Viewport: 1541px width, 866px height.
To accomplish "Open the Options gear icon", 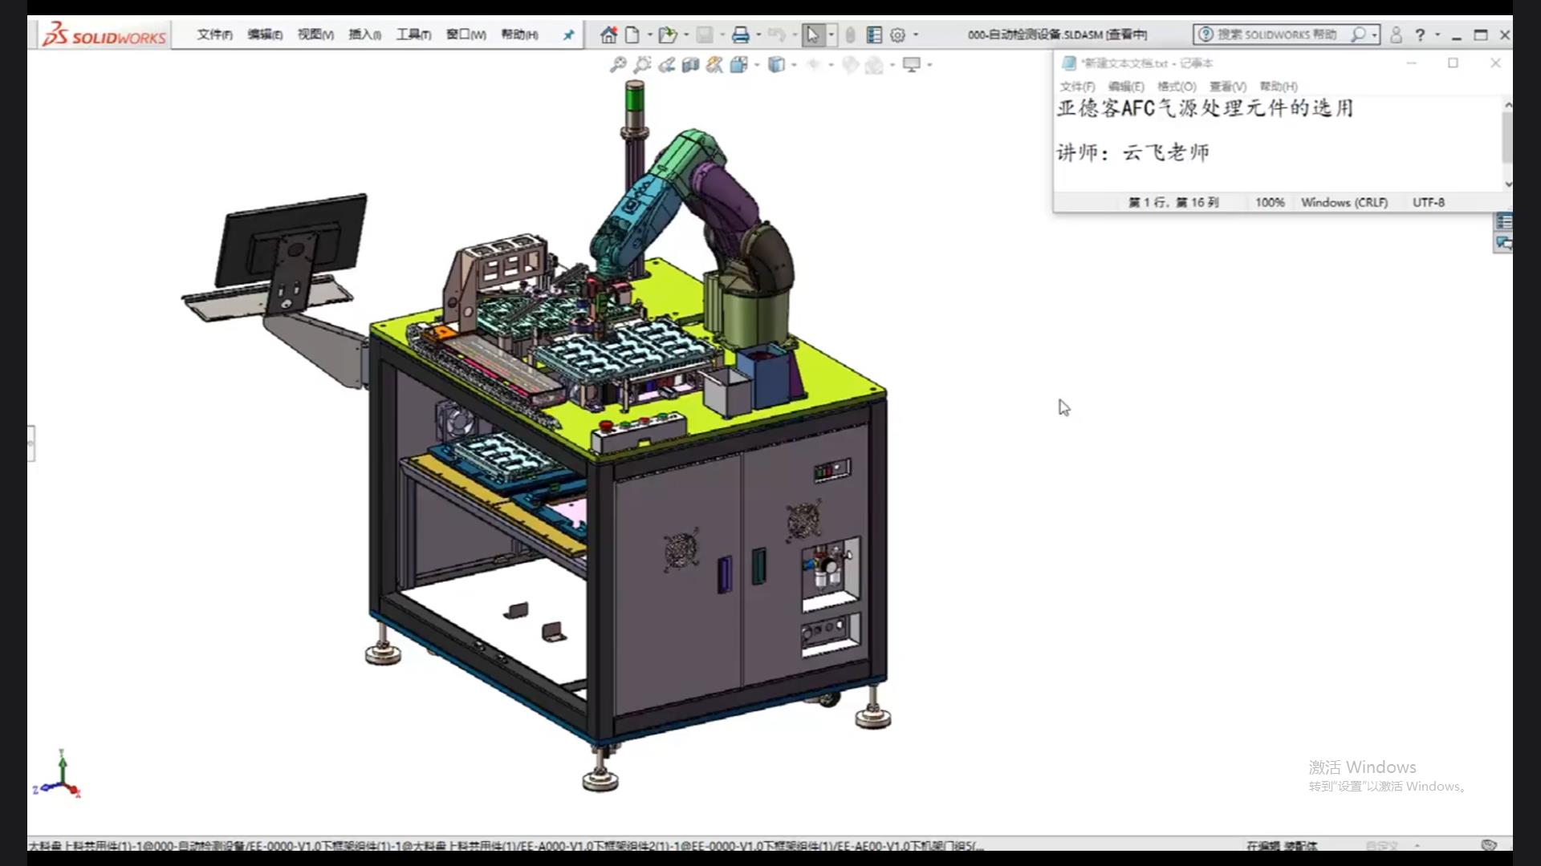I will 898,34.
